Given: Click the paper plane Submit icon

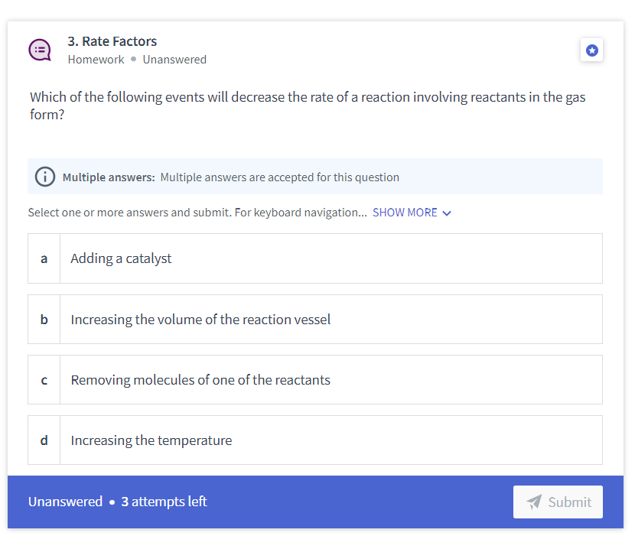Looking at the screenshot, I should [534, 502].
